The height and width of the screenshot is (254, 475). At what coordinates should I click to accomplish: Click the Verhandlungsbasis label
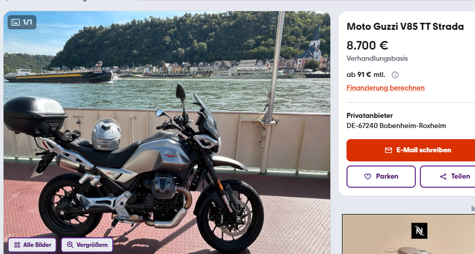pos(377,59)
